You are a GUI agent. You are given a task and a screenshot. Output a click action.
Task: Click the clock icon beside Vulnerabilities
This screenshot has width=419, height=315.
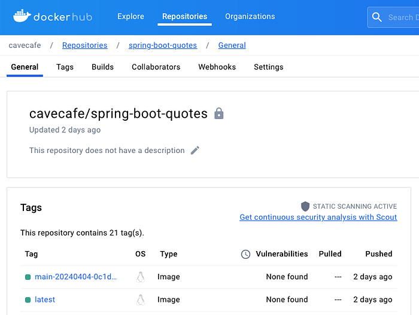pyautogui.click(x=245, y=254)
